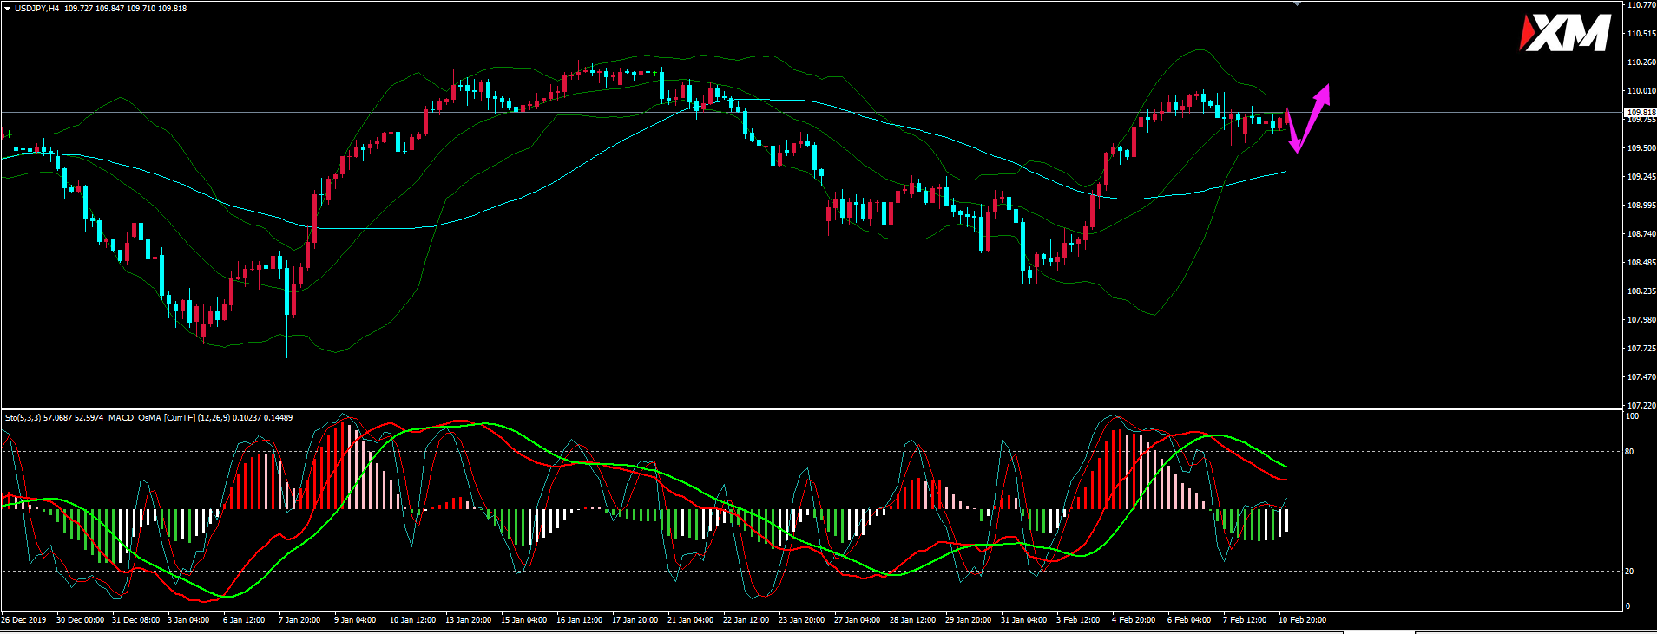Open the USDJPY,H4 chart dropdown triangle
The width and height of the screenshot is (1657, 634).
(7, 8)
